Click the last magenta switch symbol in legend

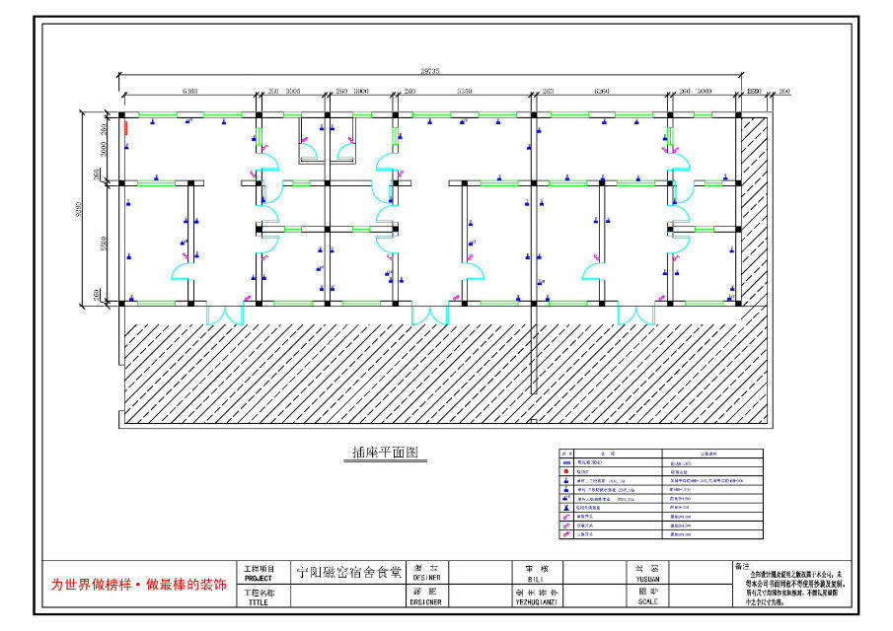tap(565, 534)
